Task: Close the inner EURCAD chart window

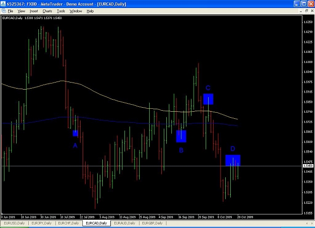Action: (x=312, y=11)
